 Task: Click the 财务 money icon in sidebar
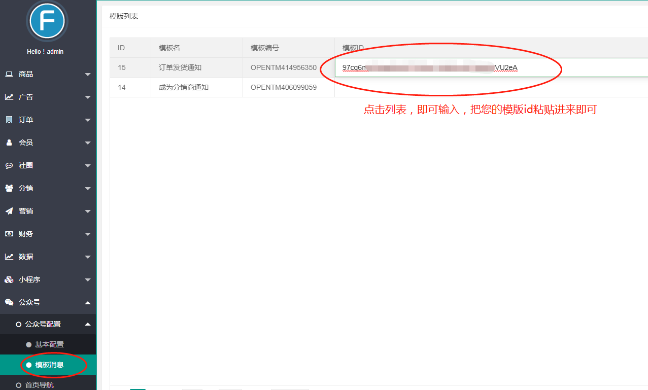tap(9, 234)
